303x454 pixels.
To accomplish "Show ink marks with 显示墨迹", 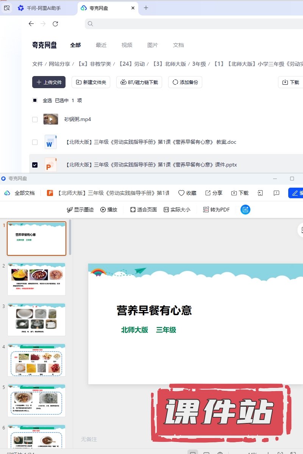I will (80, 210).
